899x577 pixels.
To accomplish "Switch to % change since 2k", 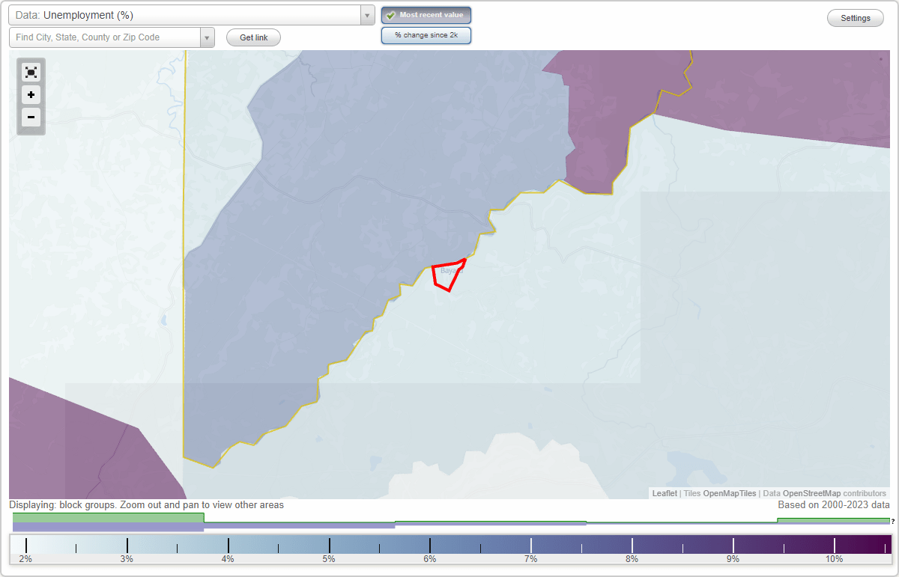I will click(426, 35).
